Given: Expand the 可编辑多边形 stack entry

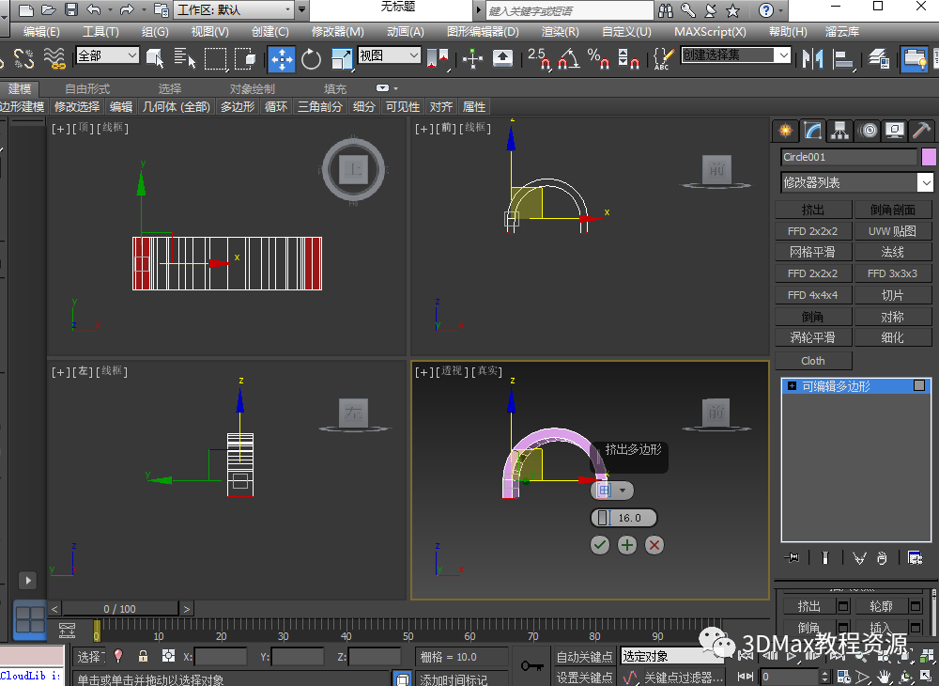Looking at the screenshot, I should (792, 386).
